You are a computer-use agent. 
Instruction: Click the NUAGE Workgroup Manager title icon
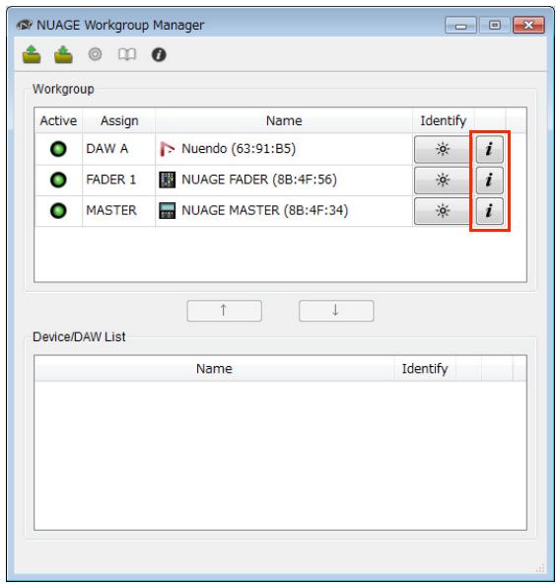pos(25,25)
